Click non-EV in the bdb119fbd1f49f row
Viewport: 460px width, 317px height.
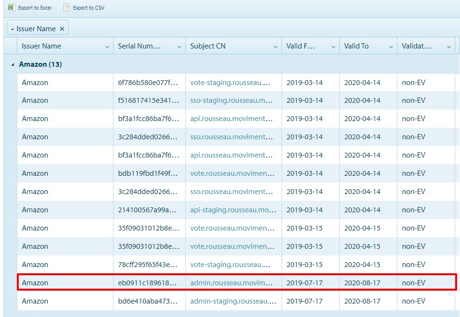click(413, 173)
